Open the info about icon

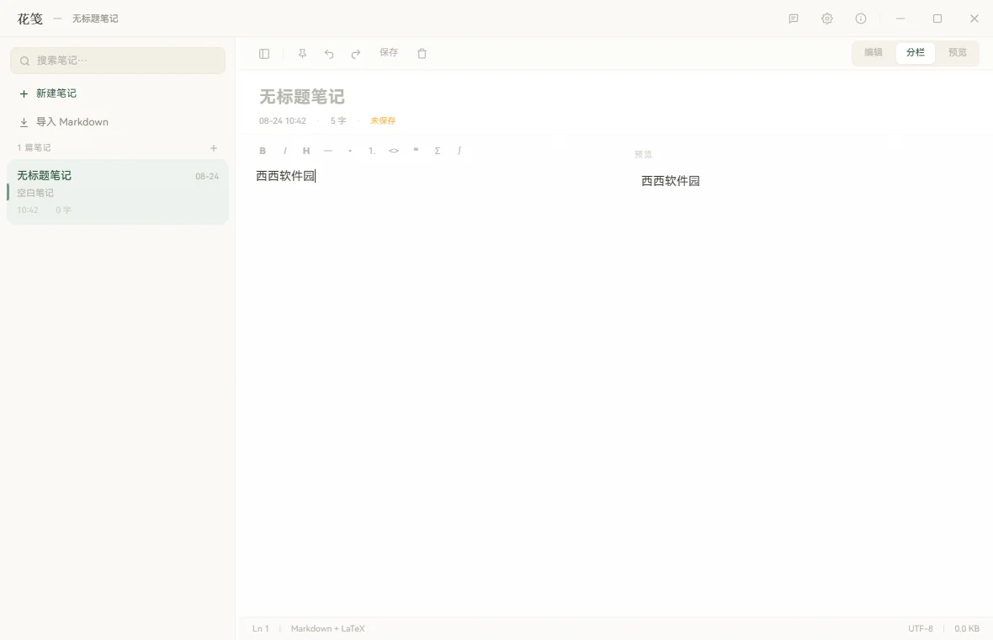[x=861, y=19]
